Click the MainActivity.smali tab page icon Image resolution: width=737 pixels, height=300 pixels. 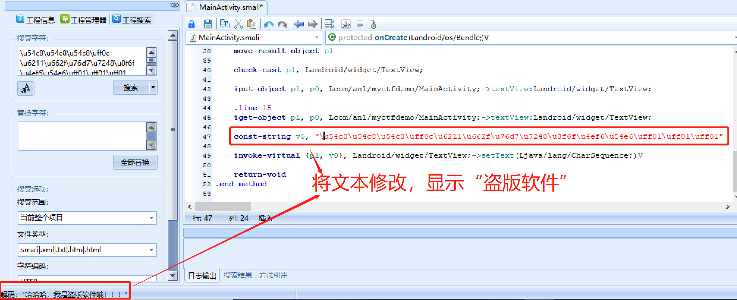191,7
